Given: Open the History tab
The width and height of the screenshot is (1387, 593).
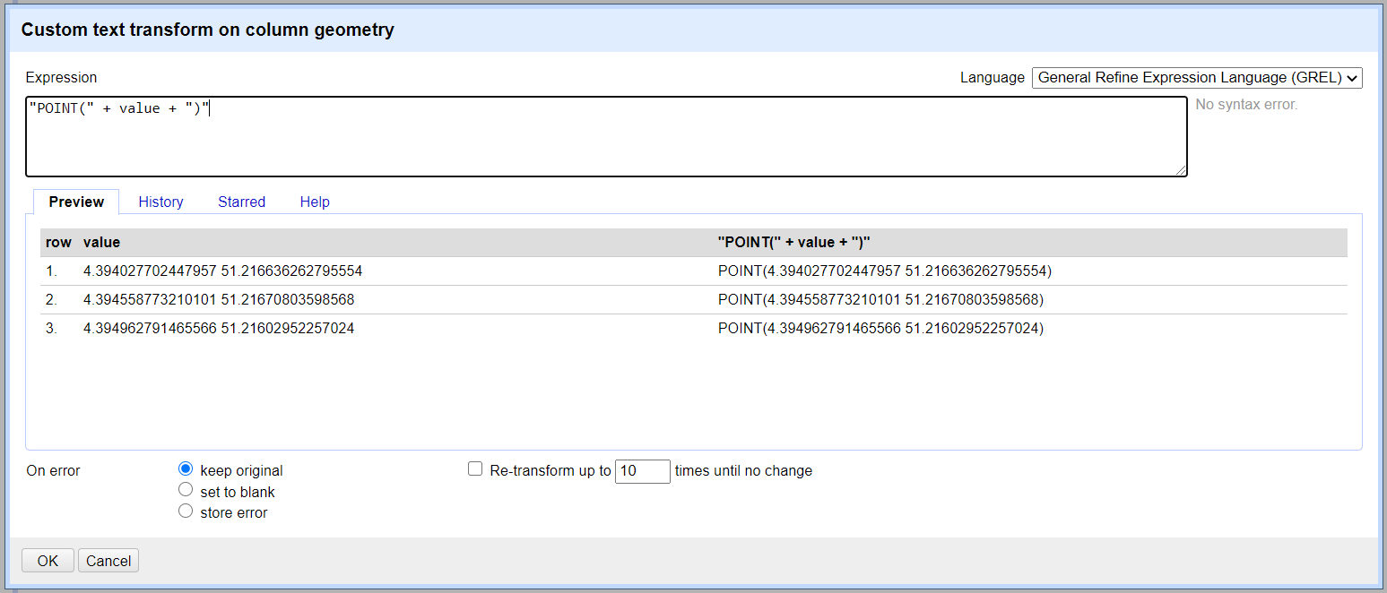Looking at the screenshot, I should [x=160, y=202].
